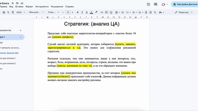Open the Вставка menu
The height and width of the screenshot is (111, 198).
(x=19, y=6)
